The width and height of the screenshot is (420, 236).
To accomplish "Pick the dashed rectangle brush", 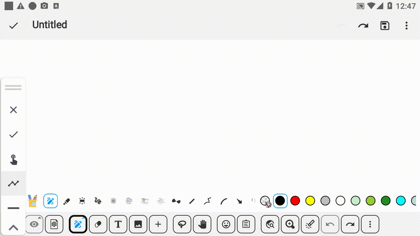I will click(82, 201).
